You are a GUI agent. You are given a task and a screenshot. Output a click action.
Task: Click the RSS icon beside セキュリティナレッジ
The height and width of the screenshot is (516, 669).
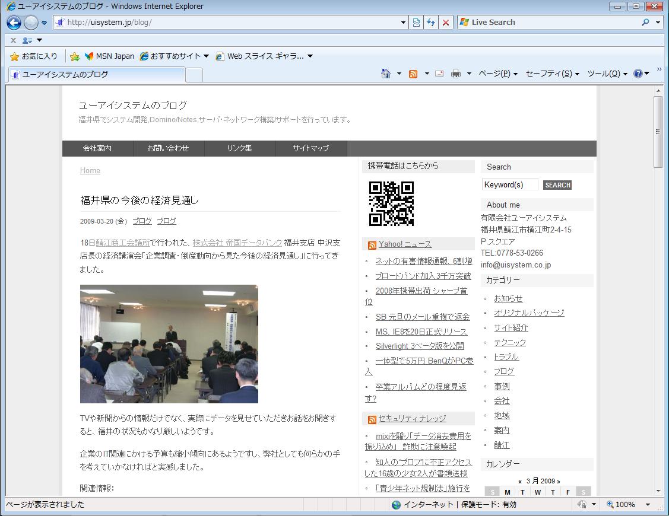(372, 420)
